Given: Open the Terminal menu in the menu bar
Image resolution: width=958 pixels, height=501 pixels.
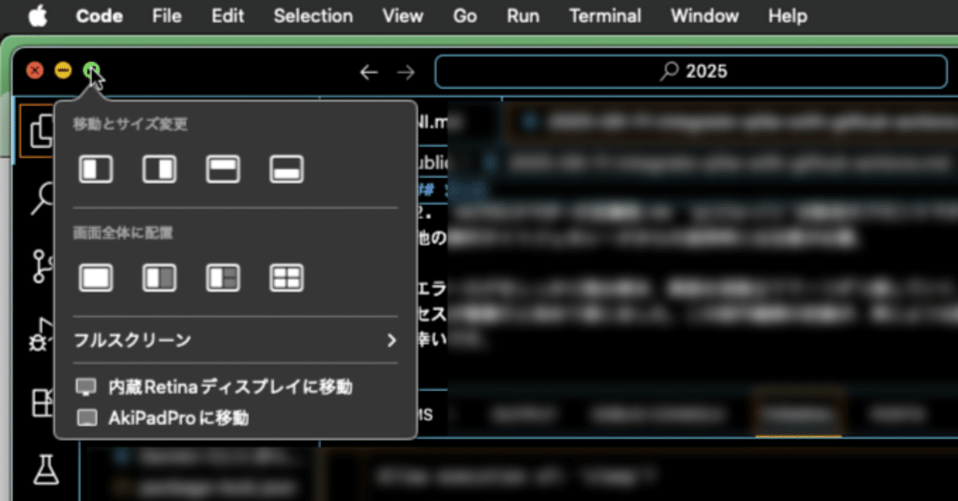Looking at the screenshot, I should [605, 16].
